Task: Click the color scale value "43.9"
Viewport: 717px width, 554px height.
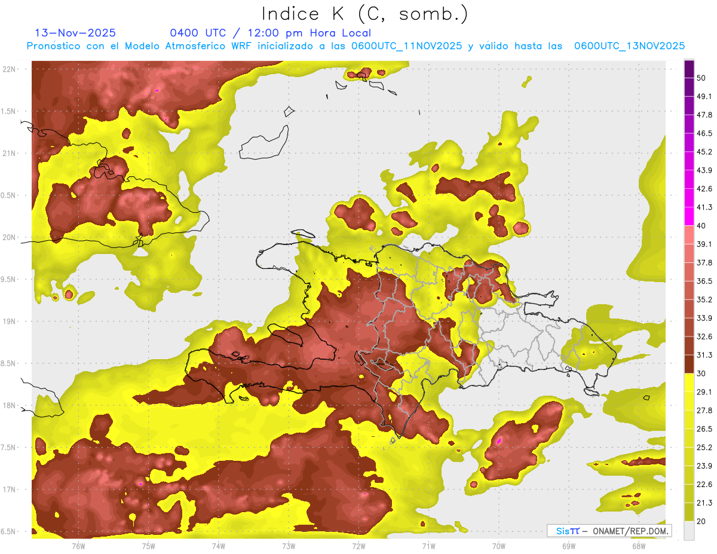Action: [705, 170]
